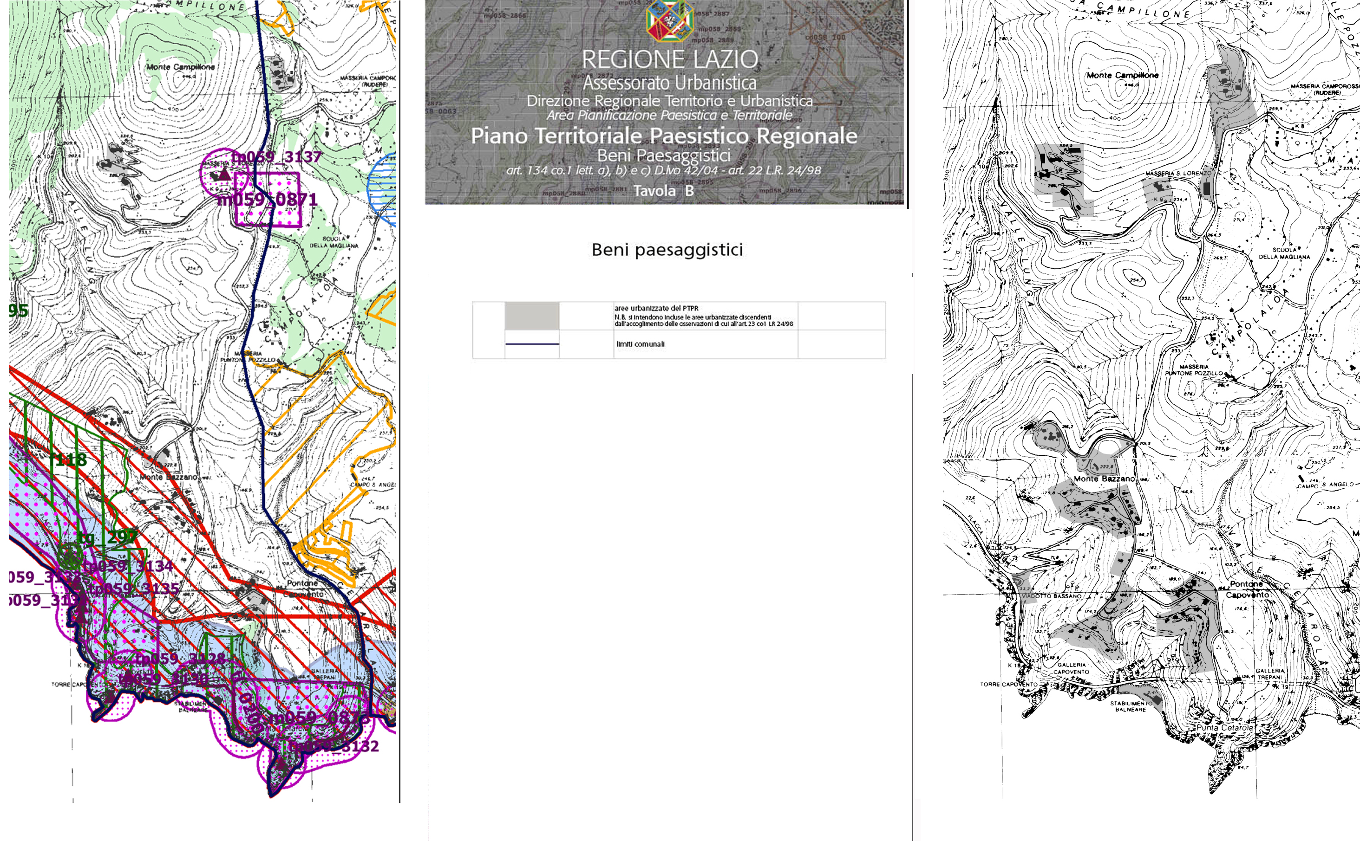Click 'SCUOLA DELLA MAGLIANA' on the color map
Image resolution: width=1360 pixels, height=841 pixels.
click(334, 242)
